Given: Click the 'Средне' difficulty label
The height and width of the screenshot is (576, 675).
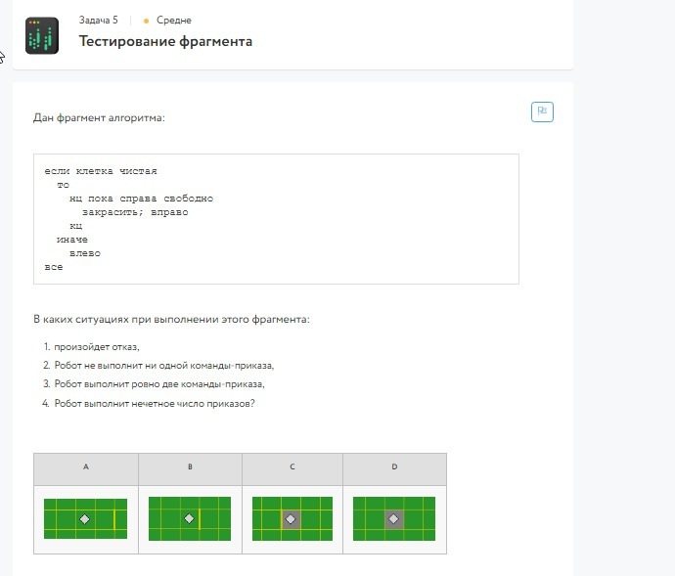Looking at the screenshot, I should tap(174, 21).
